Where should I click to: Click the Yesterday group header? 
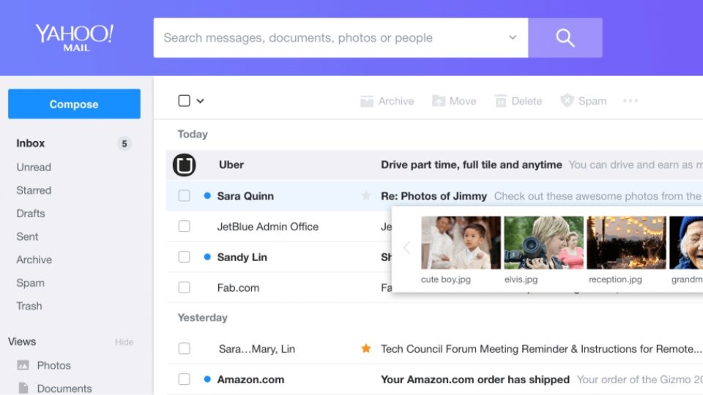(203, 317)
